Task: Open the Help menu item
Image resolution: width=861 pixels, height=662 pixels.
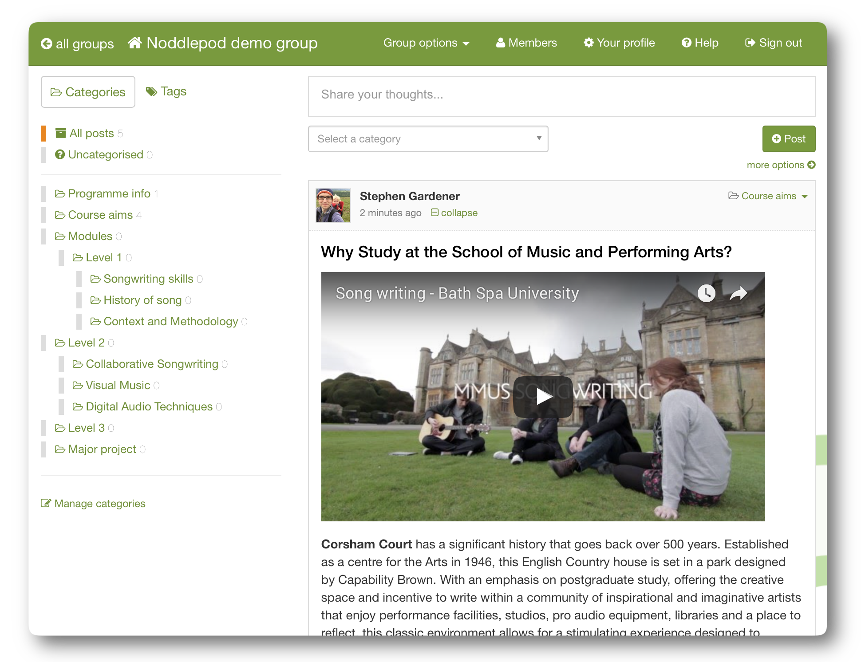Action: pos(700,43)
